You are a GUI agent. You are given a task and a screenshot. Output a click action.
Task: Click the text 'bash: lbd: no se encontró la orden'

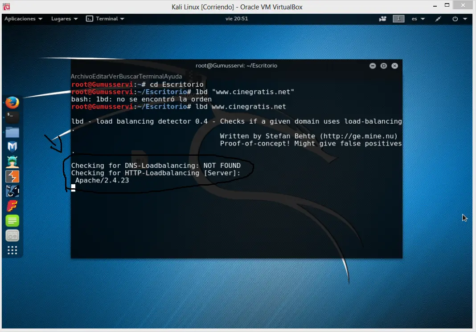141,99
